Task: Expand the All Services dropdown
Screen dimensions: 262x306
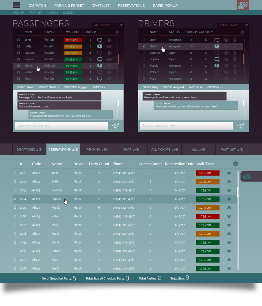Action: (x=121, y=25)
